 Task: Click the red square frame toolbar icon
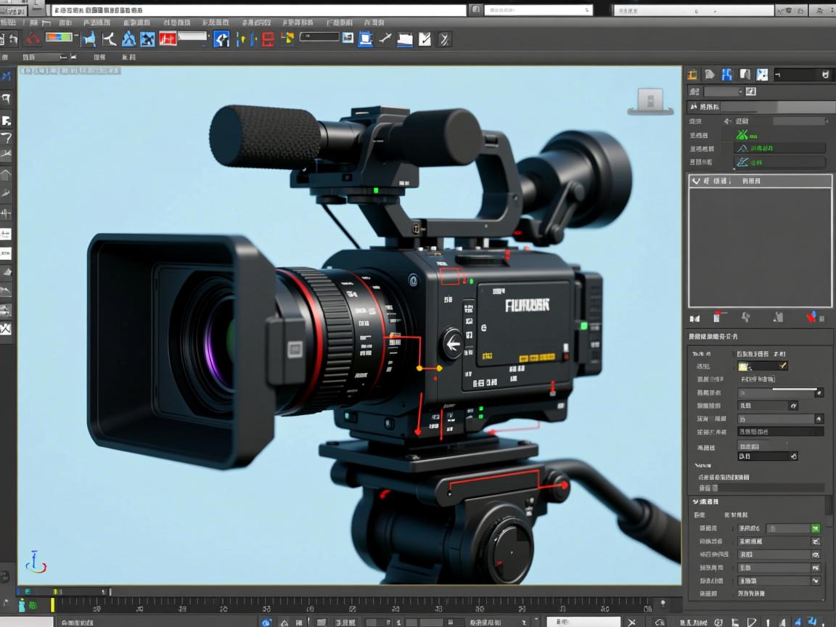tap(268, 39)
